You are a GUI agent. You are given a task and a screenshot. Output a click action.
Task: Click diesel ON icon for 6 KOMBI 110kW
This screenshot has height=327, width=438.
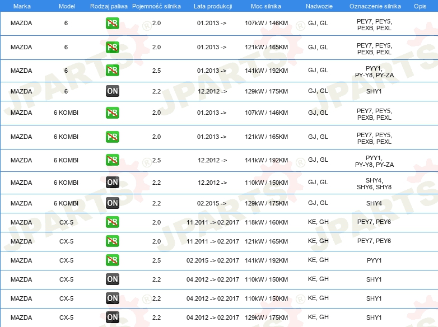coord(112,183)
